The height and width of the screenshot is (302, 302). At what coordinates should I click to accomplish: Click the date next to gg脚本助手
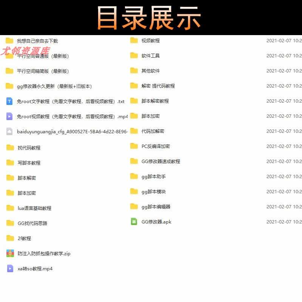coord(284,176)
